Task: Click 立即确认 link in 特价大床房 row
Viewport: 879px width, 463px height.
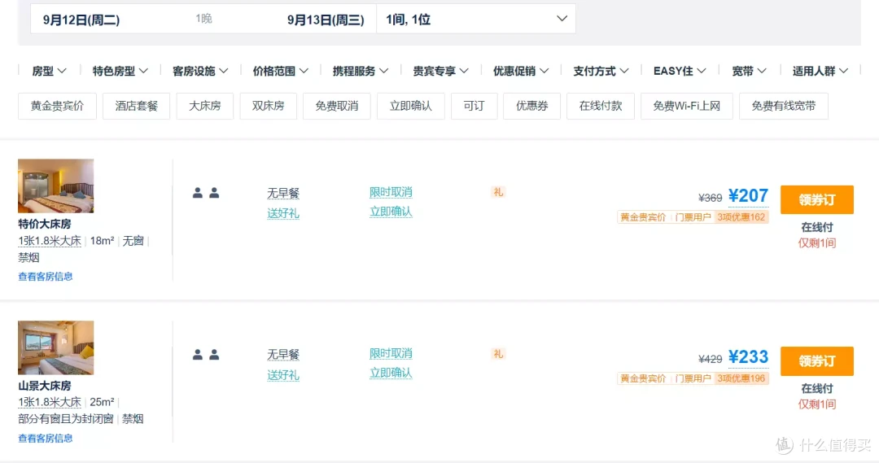Action: 391,212
